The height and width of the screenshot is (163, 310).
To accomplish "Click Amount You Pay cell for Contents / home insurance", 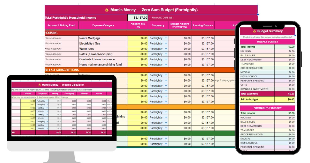I will pyautogui.click(x=138, y=59).
